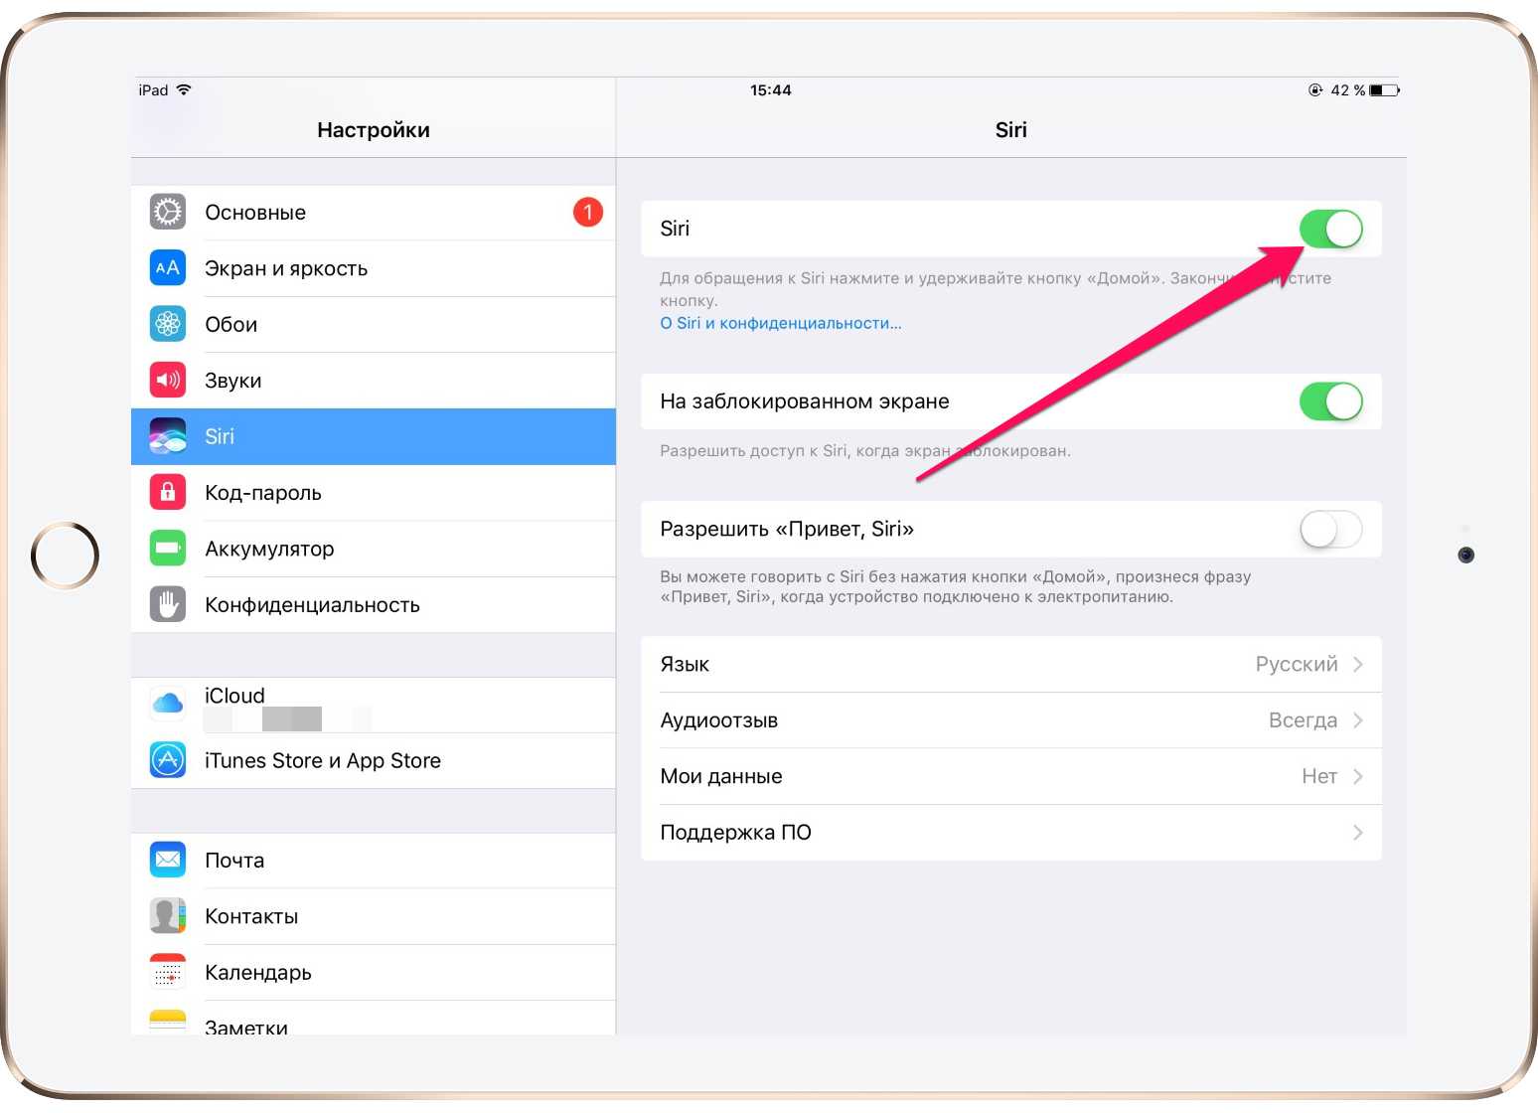
Task: Disable the main Siri toggle switch
Action: 1330,230
